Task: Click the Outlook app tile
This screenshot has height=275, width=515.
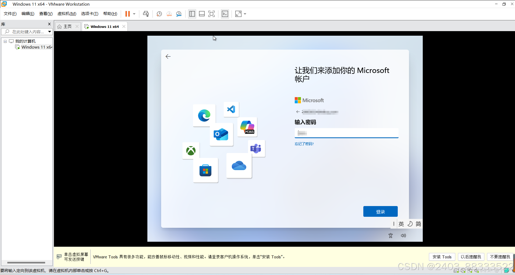Action: coord(221,134)
